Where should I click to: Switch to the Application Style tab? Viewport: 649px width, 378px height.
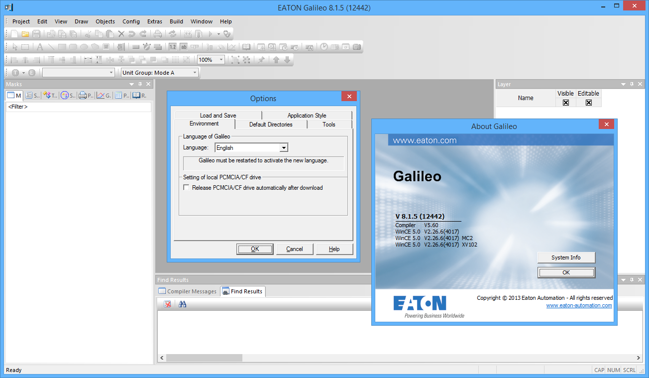307,116
